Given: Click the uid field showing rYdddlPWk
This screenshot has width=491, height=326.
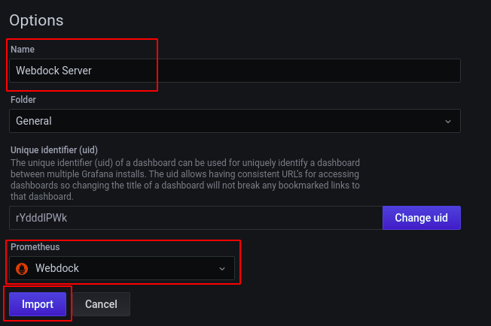Looking at the screenshot, I should pos(196,218).
